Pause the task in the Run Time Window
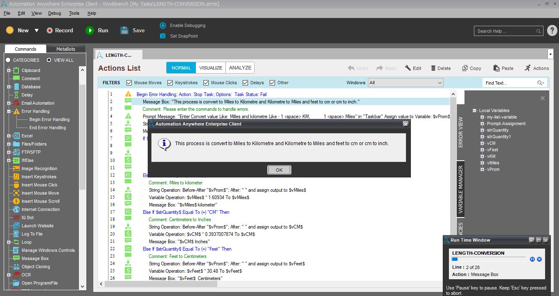 tap(532, 259)
